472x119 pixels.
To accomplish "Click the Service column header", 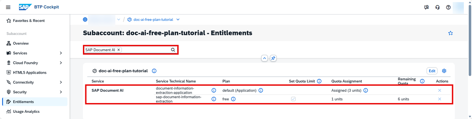I will coord(98,81).
